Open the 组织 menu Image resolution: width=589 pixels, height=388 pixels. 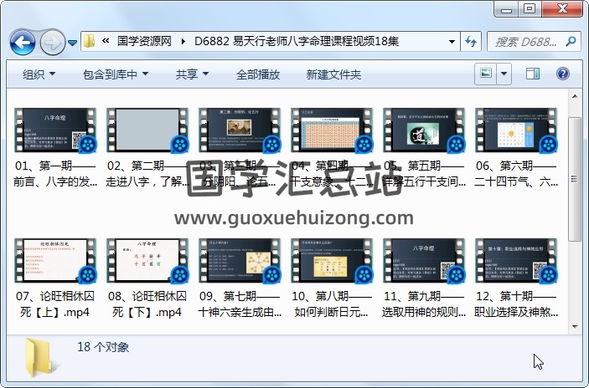39,74
